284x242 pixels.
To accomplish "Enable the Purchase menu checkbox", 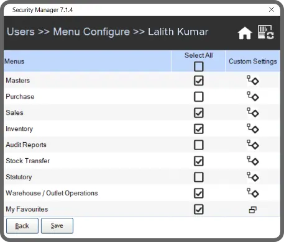I will (x=199, y=97).
